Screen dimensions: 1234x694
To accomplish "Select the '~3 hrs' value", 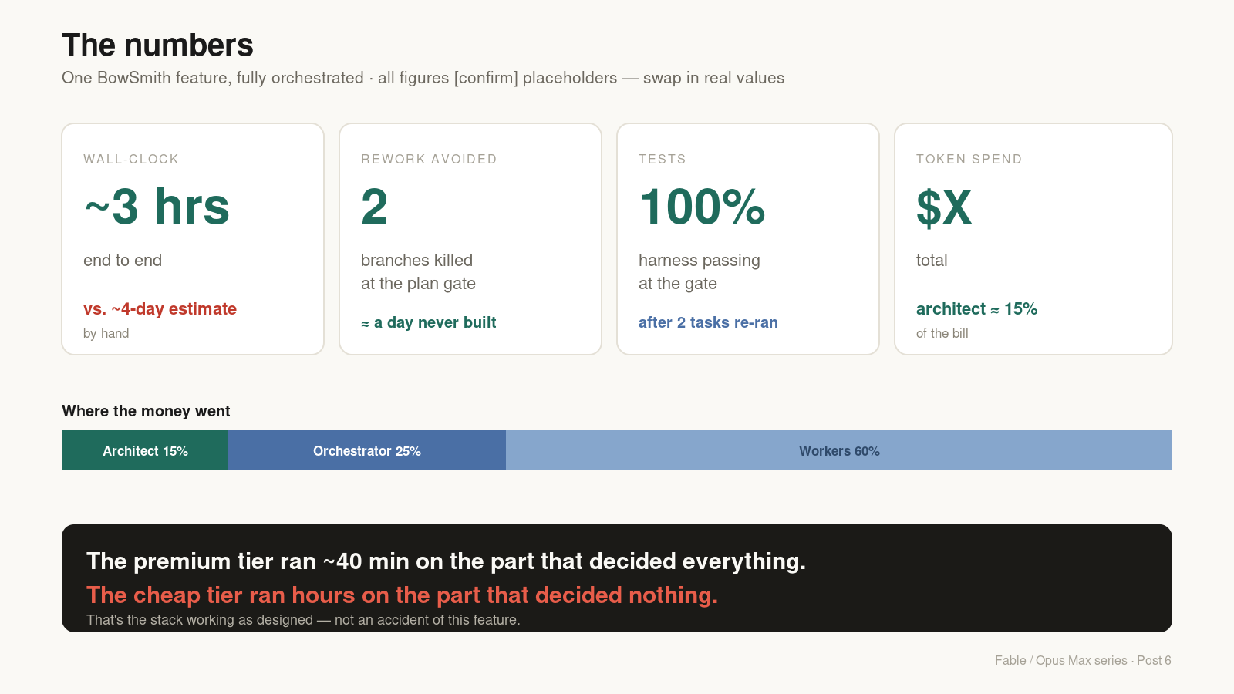I will pos(157,207).
